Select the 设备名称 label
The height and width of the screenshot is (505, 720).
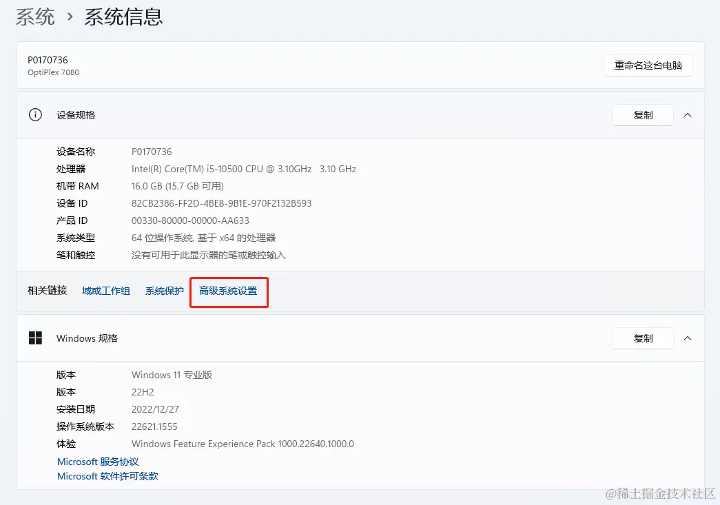tap(76, 152)
